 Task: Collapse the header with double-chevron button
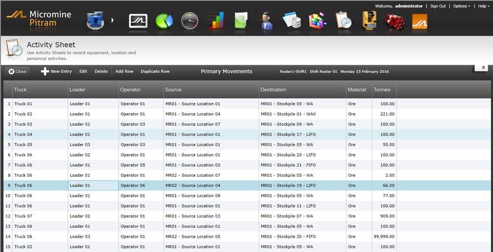(481, 68)
